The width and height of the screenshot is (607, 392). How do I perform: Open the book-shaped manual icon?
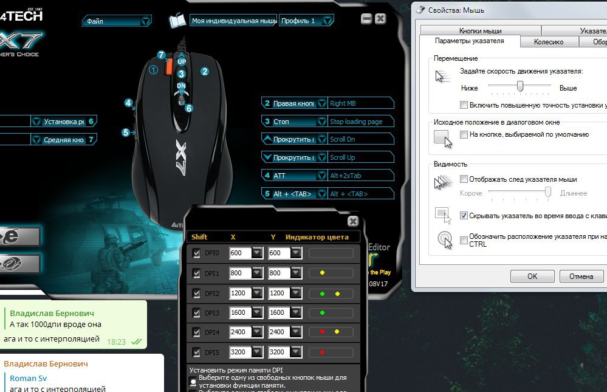(x=177, y=21)
